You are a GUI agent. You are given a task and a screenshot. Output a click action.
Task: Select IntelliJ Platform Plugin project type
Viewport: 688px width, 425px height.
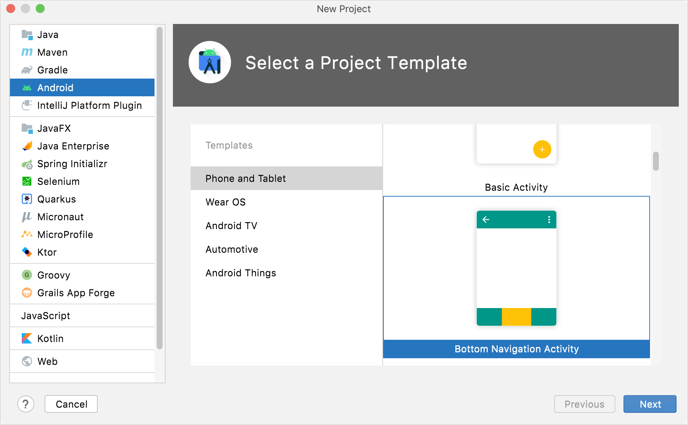pyautogui.click(x=82, y=106)
